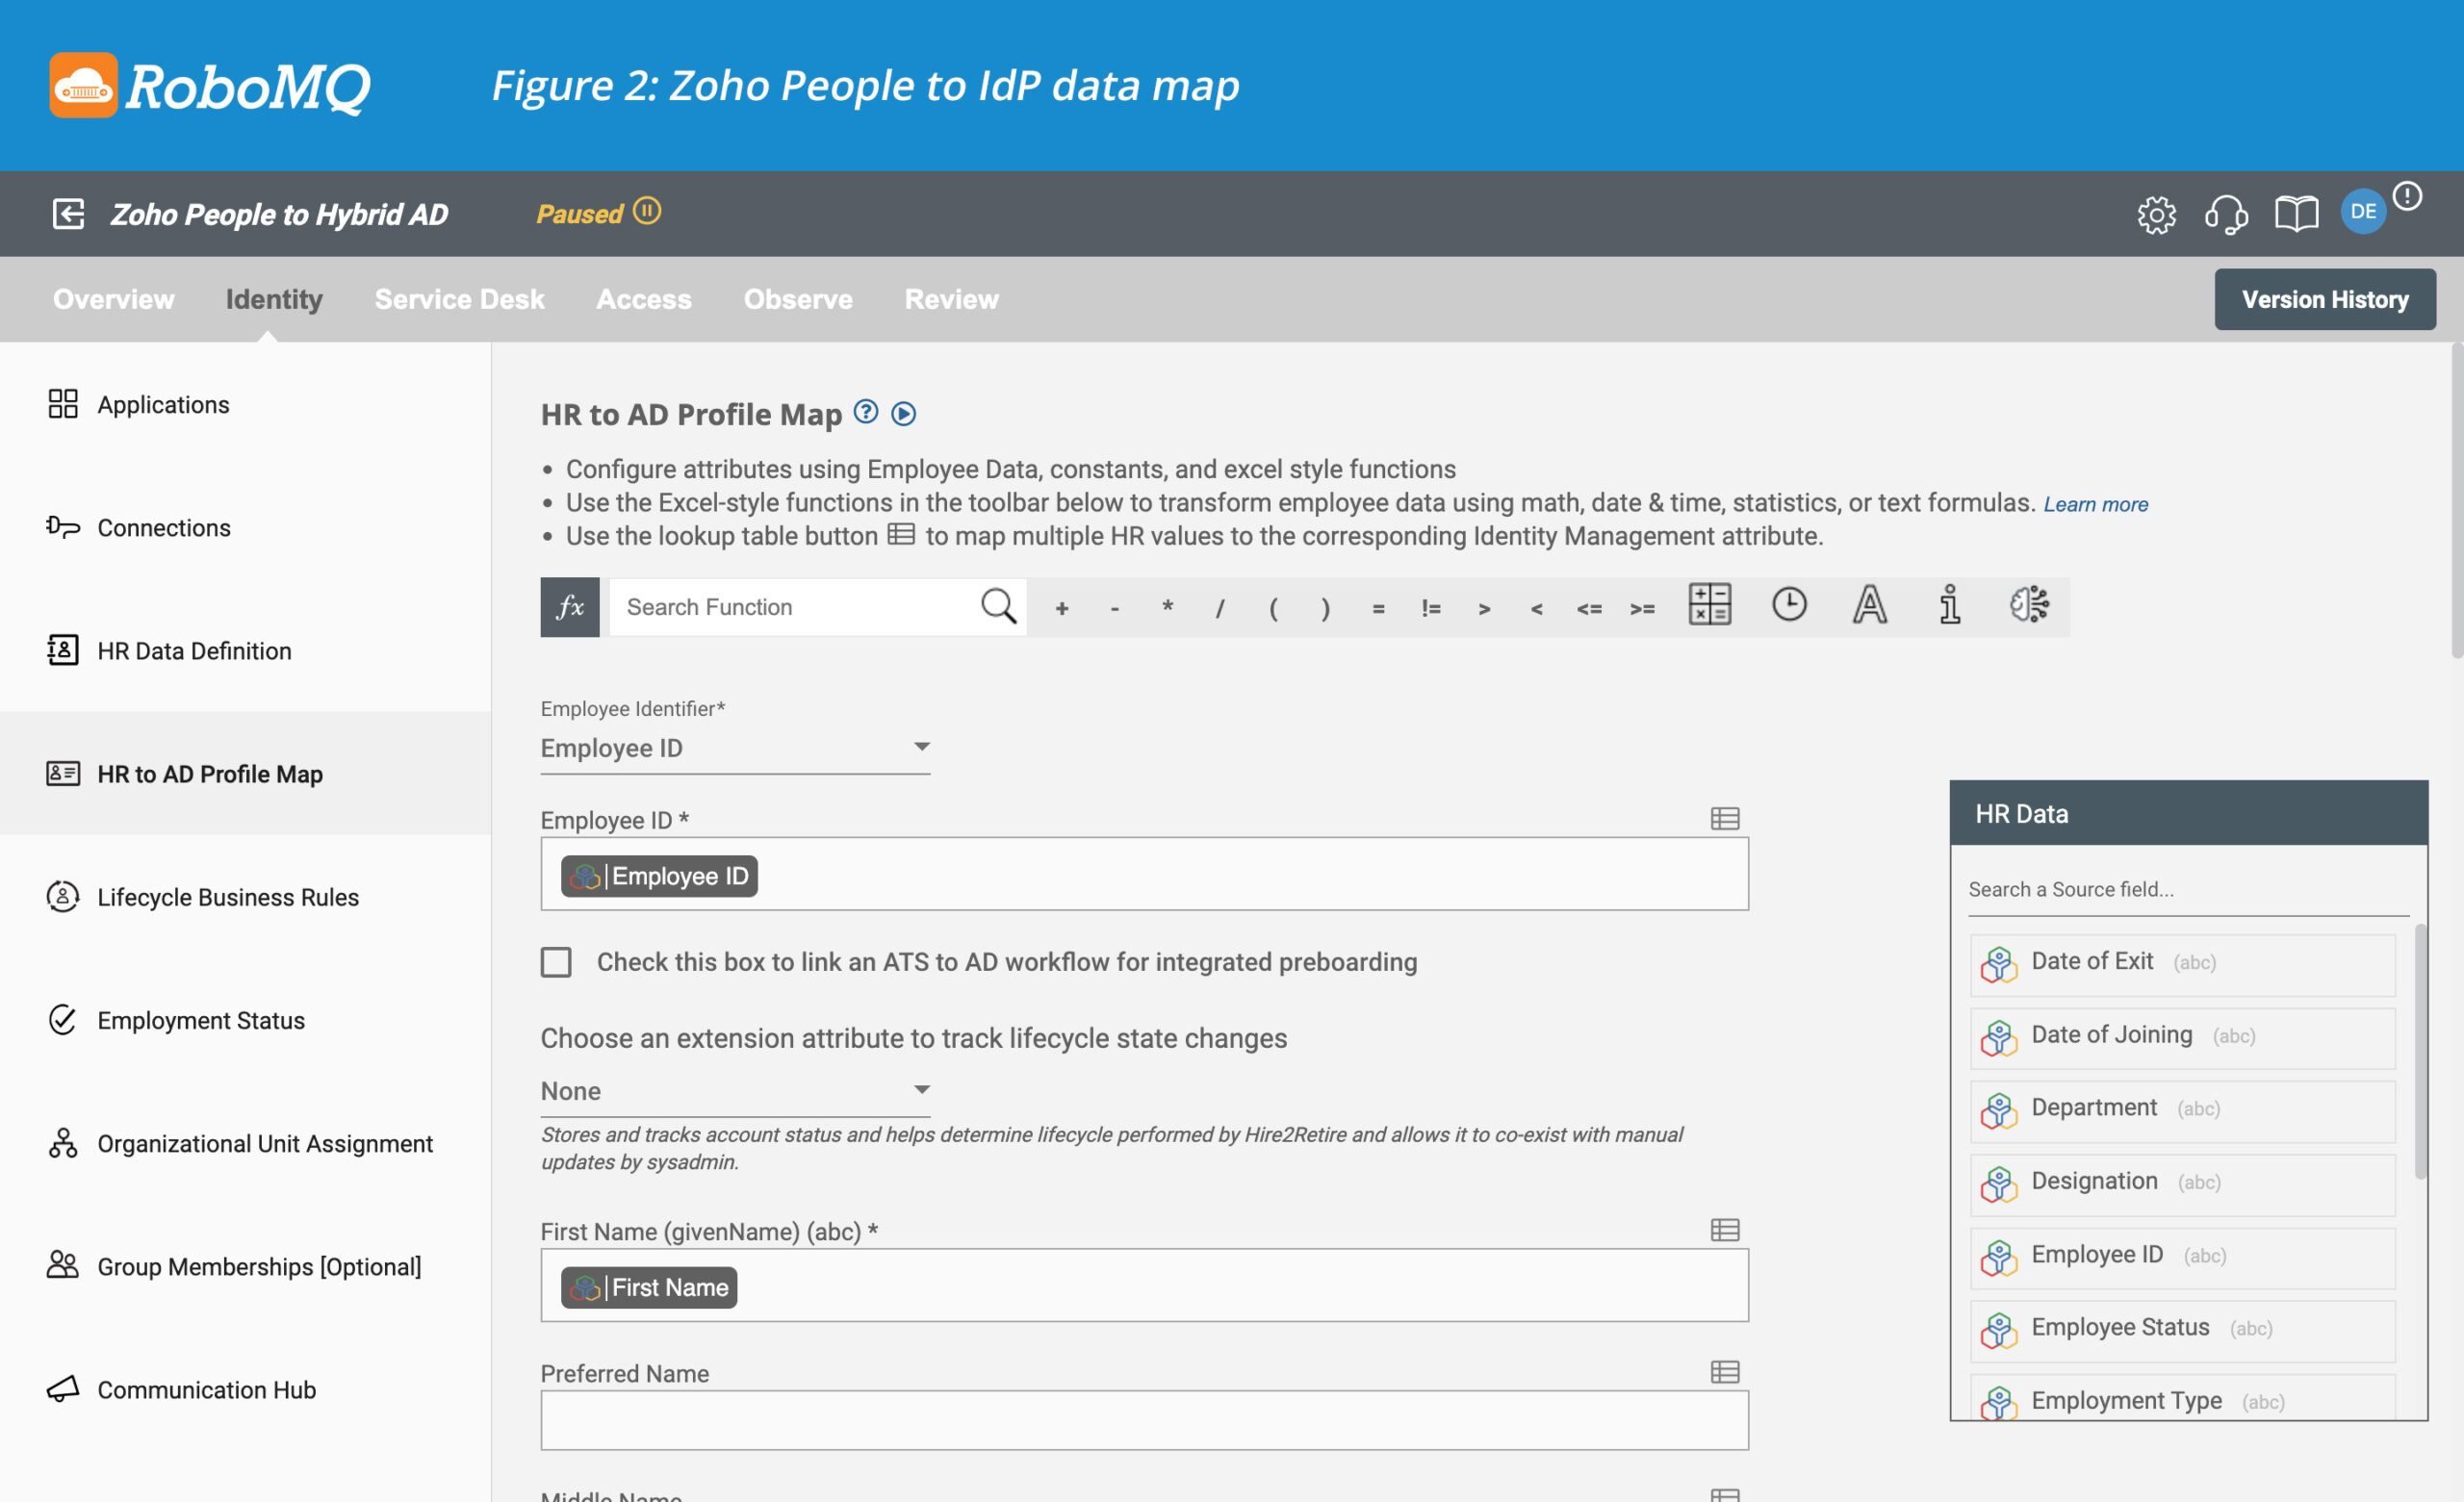Click the statistics icon in the toolbar

point(1948,605)
